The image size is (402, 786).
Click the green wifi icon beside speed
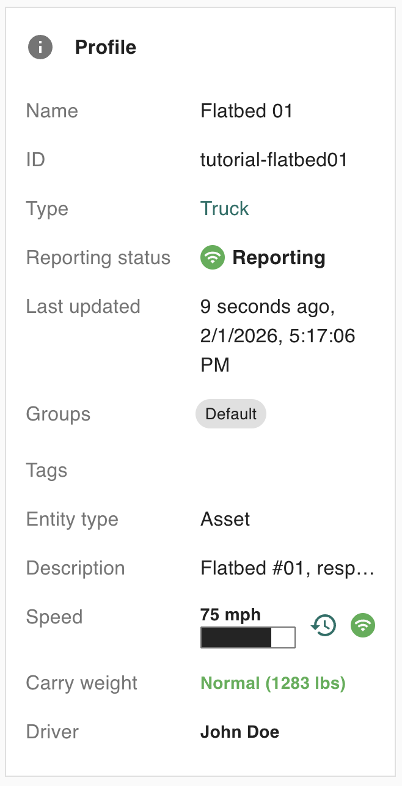click(363, 625)
